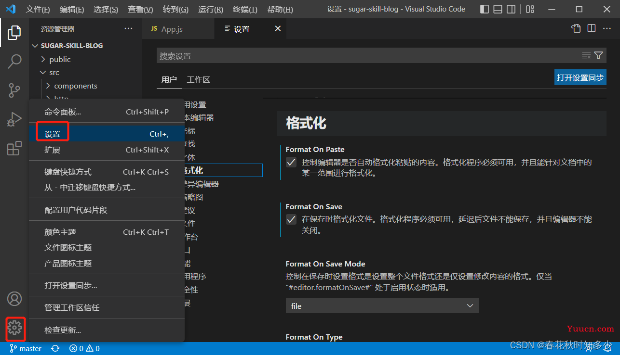Choose 设置 in the manage menu

tap(107, 134)
